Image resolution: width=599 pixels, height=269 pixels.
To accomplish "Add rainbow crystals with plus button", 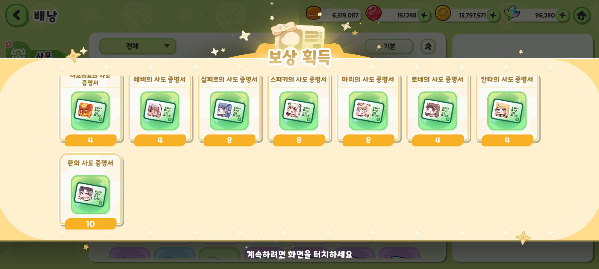I will (562, 15).
